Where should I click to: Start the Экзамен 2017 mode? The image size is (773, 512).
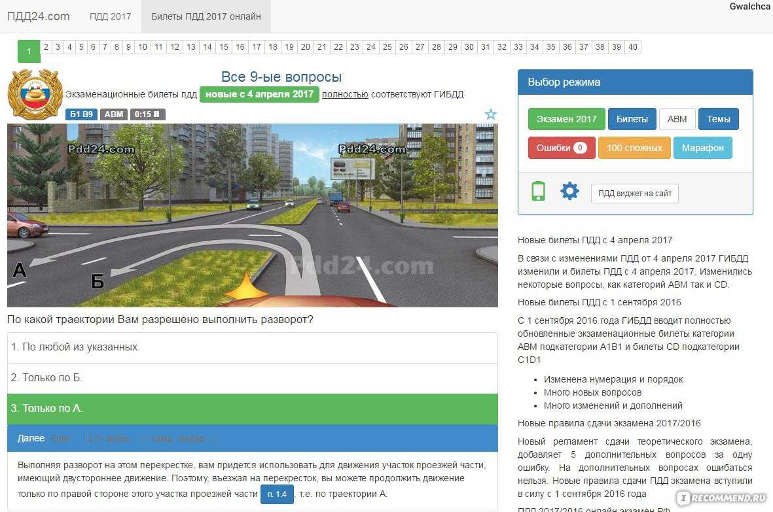coord(566,119)
